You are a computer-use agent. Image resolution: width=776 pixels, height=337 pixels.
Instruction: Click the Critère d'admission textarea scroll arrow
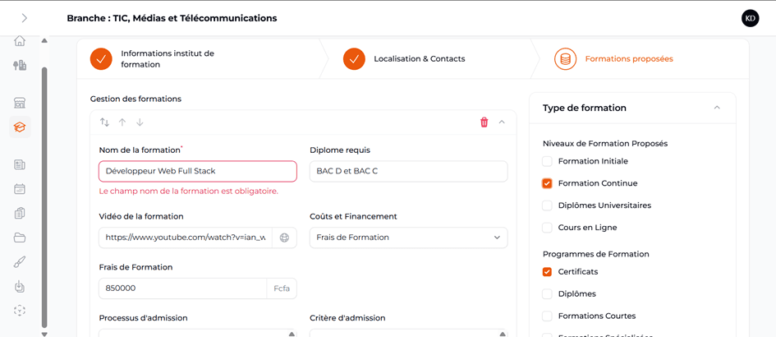click(503, 334)
